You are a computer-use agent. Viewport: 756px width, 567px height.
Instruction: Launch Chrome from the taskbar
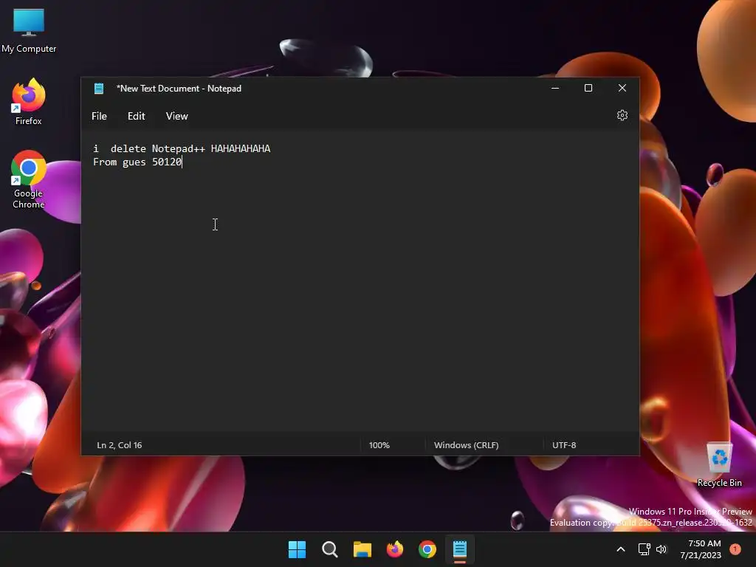tap(427, 549)
